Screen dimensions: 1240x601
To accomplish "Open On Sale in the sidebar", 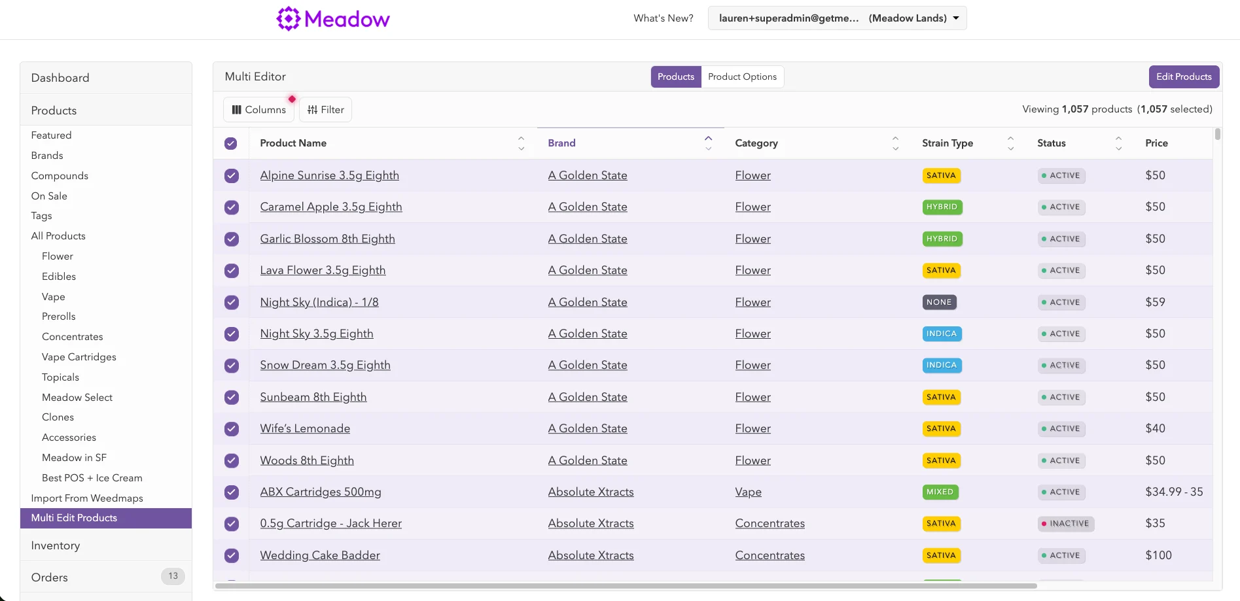I will coord(49,196).
